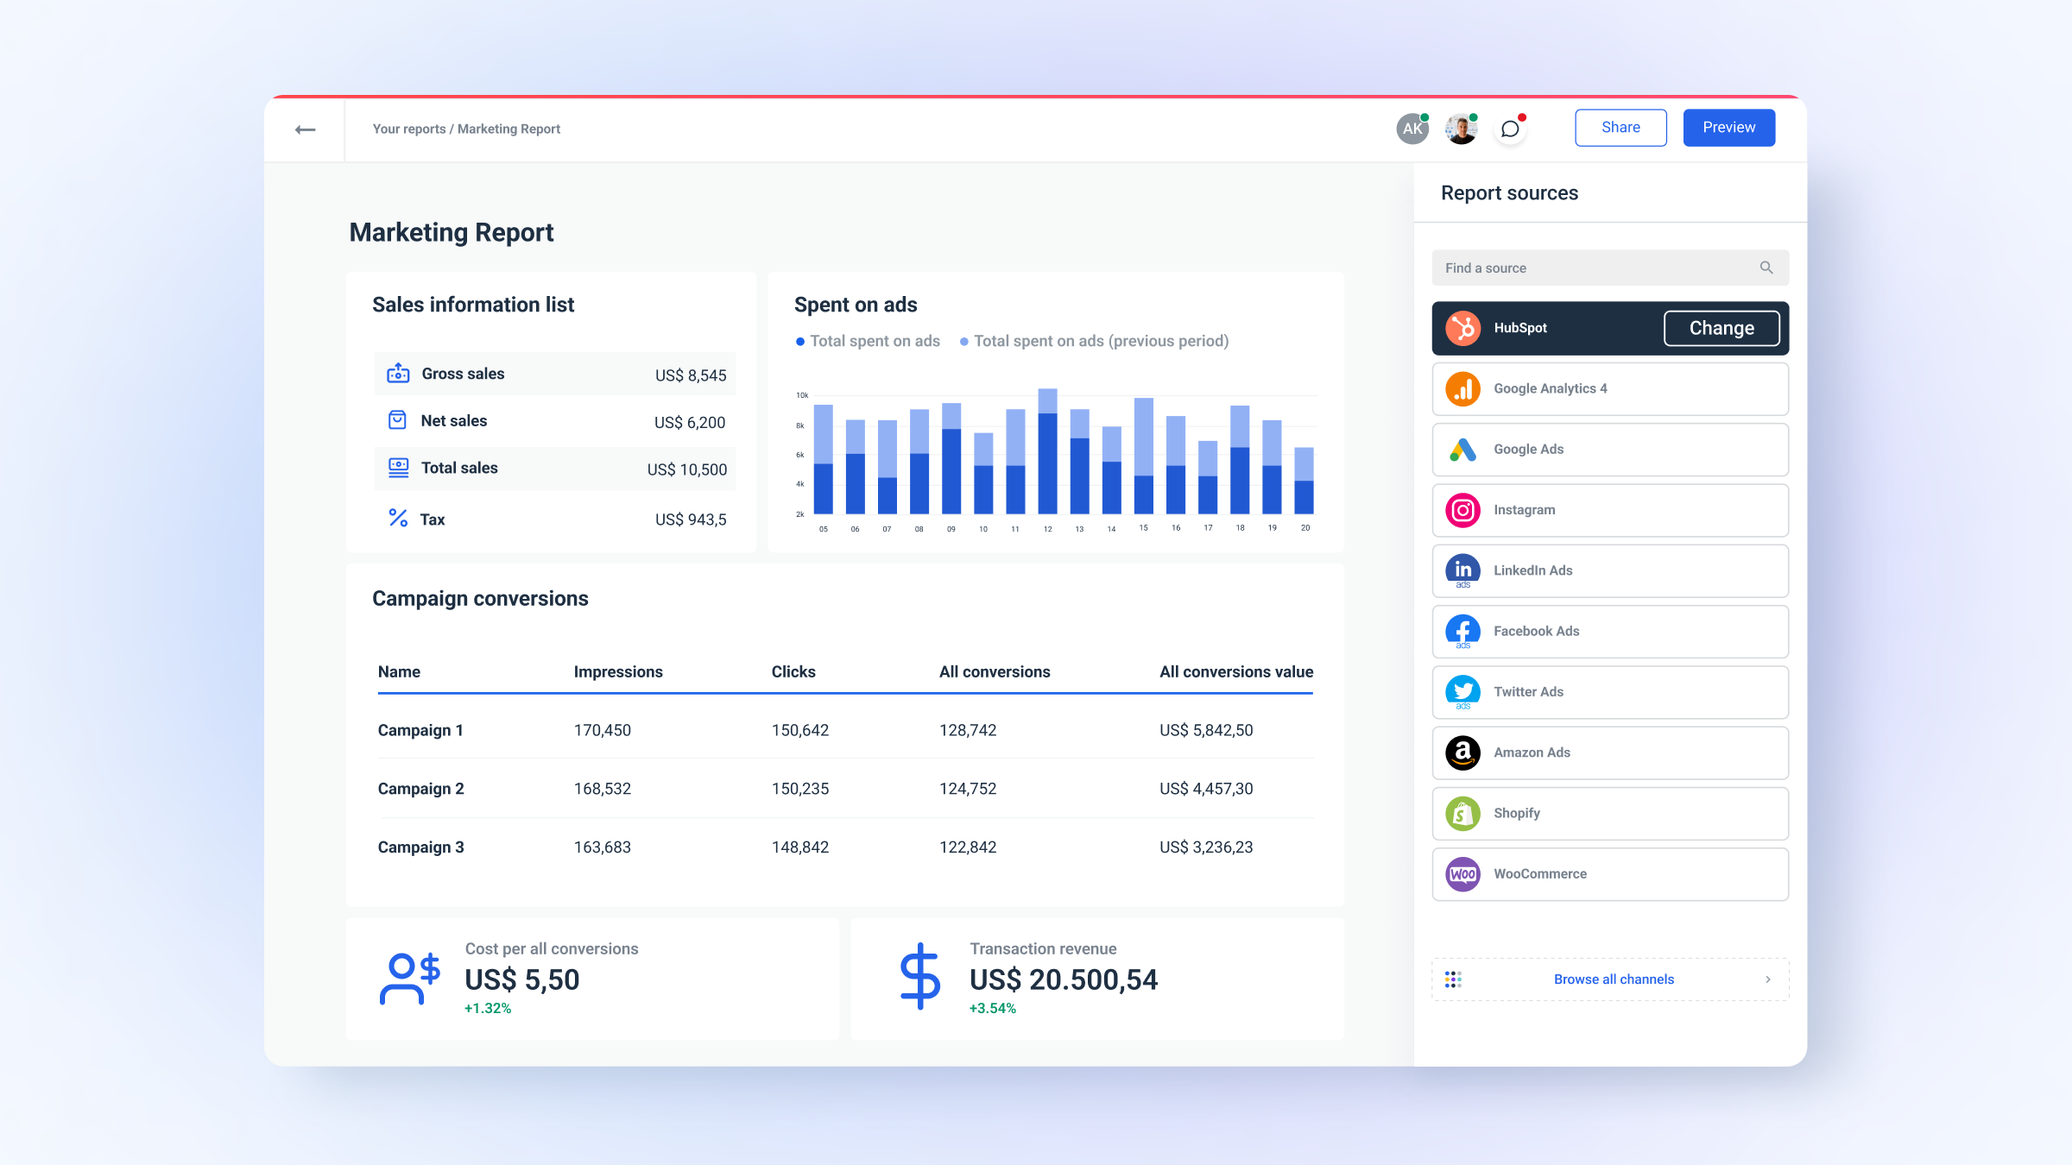Viewport: 2072px width, 1165px height.
Task: Click the Amazon Ads icon
Action: coord(1463,753)
